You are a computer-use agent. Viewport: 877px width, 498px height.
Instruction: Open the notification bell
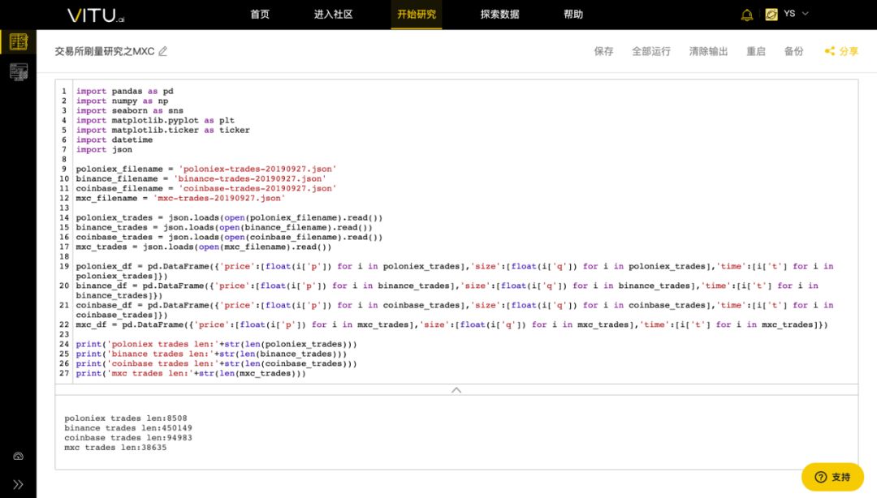coord(747,15)
